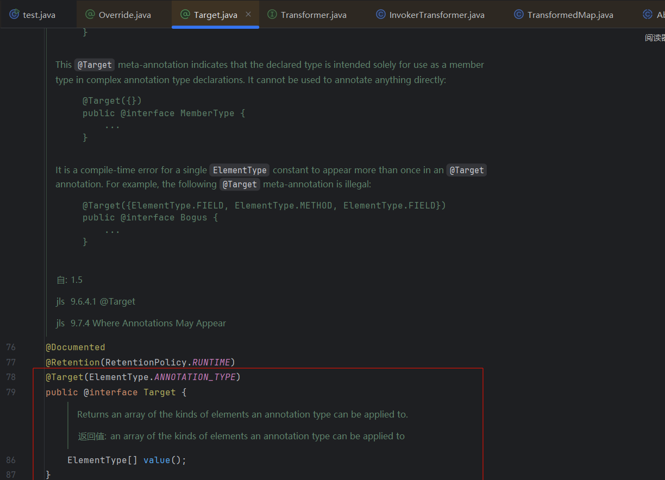The width and height of the screenshot is (665, 480).
Task: Click line number 78 in the gutter
Action: pyautogui.click(x=11, y=377)
